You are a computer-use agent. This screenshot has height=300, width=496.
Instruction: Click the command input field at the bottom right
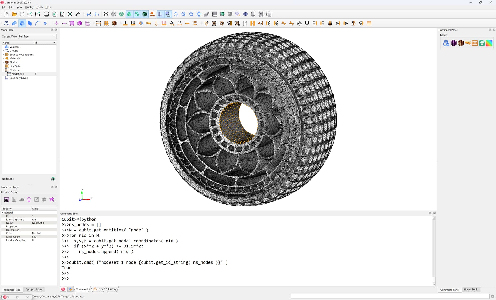click(390, 296)
